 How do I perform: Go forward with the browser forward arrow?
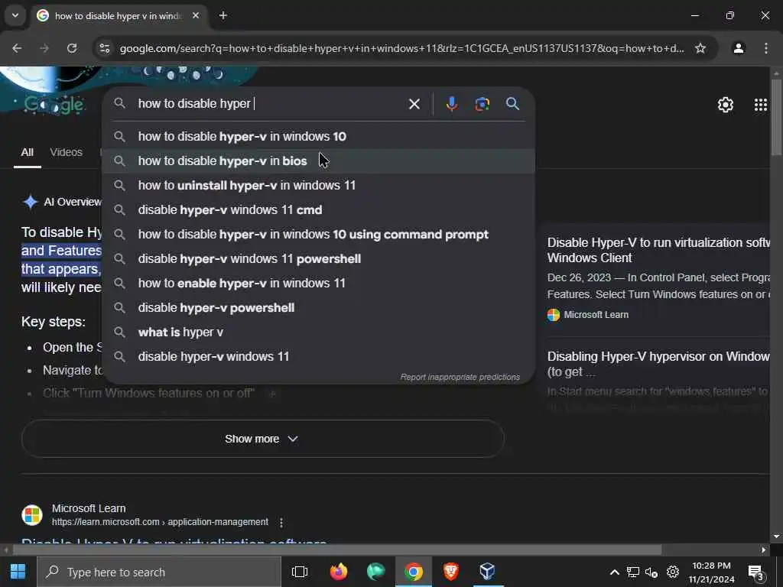click(x=44, y=48)
